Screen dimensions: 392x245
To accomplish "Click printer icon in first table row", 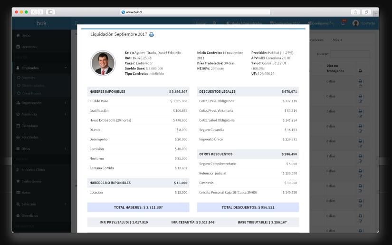I will point(360,81).
